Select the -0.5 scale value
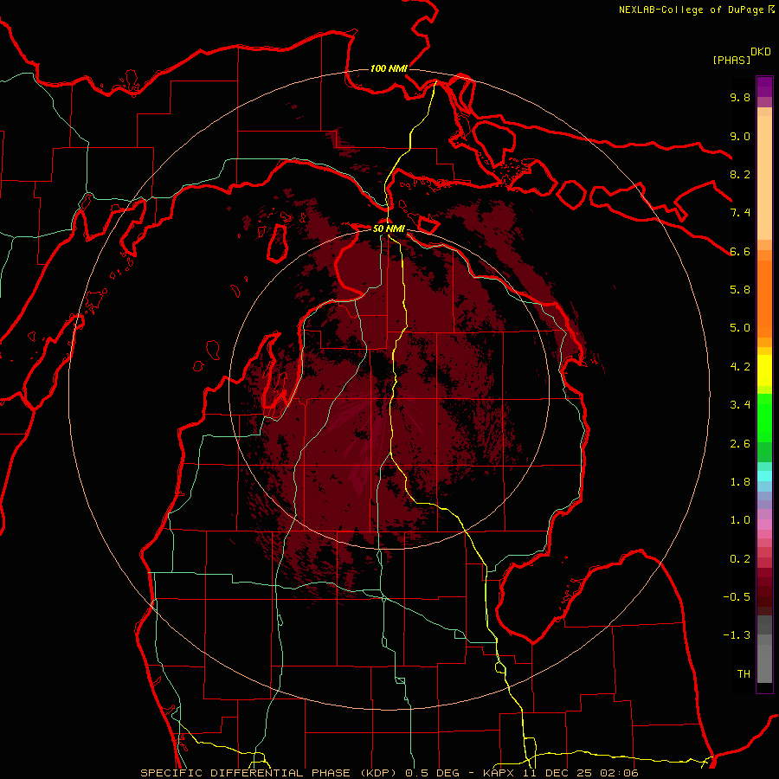This screenshot has height=779, width=779. click(737, 597)
